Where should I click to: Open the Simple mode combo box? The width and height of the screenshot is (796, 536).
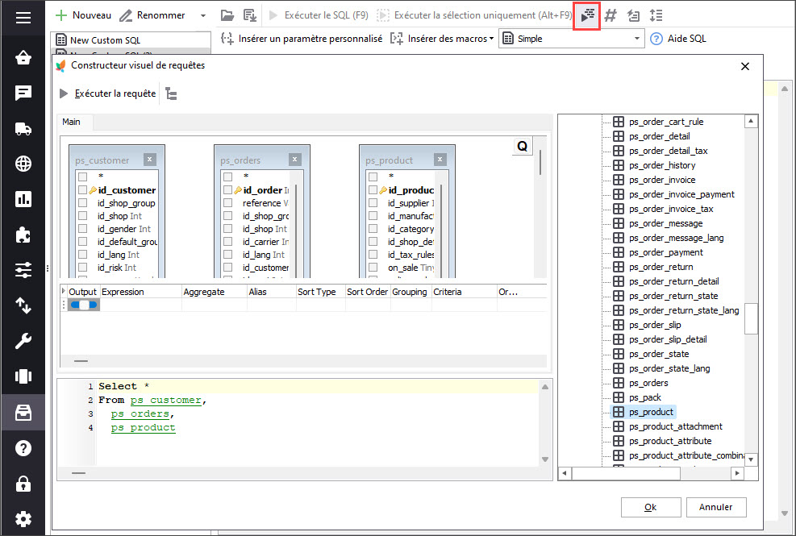572,39
